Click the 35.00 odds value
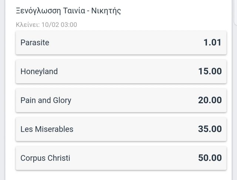The image size is (237, 180). click(x=210, y=129)
